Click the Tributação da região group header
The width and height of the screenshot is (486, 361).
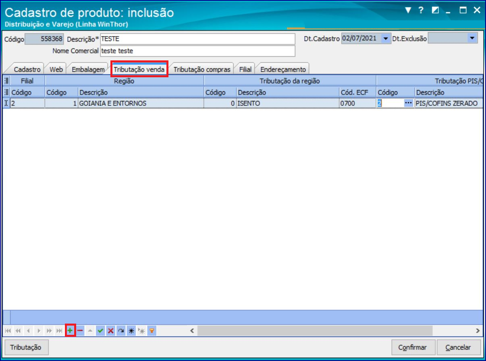click(290, 81)
